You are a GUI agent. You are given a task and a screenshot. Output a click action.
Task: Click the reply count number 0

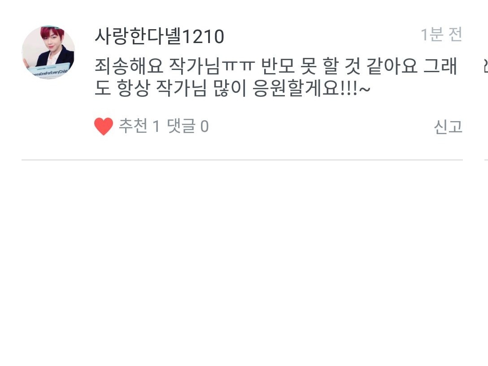click(205, 126)
